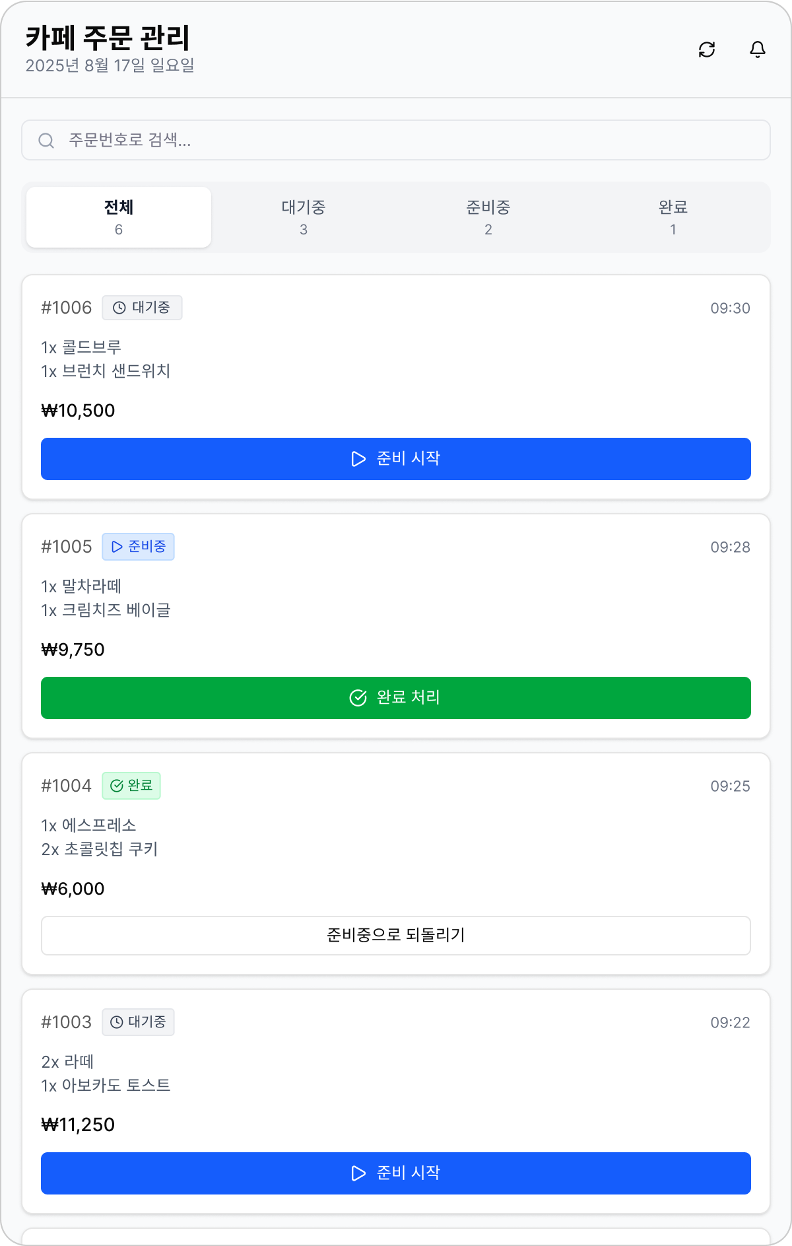Click the clock icon on order #1003 badge

[117, 1022]
